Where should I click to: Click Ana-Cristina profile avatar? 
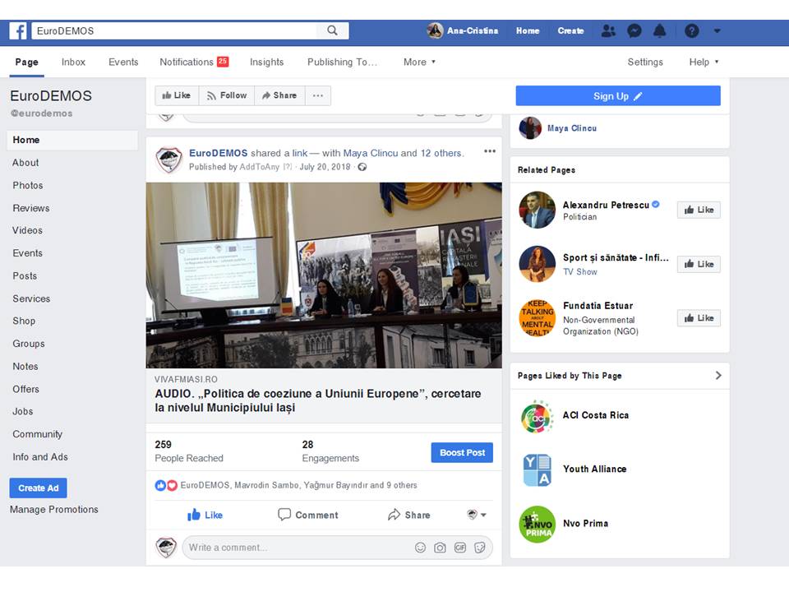(x=436, y=30)
